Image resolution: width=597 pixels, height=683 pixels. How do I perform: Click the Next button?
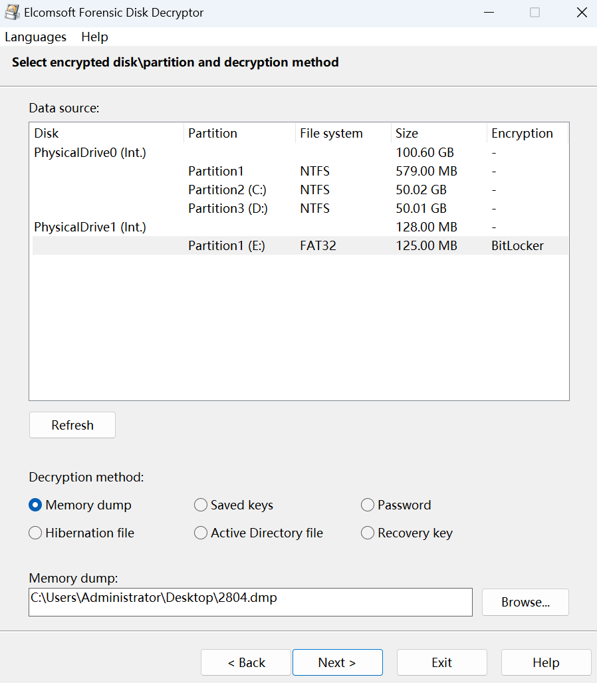pos(337,662)
